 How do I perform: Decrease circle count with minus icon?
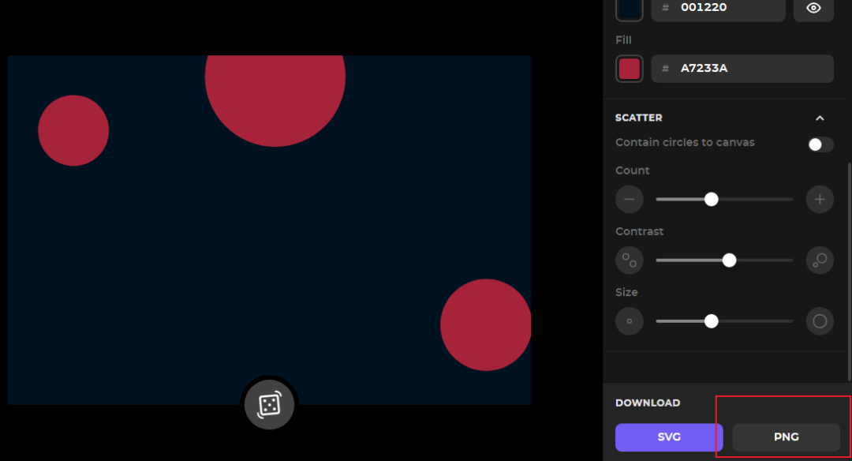coord(629,200)
